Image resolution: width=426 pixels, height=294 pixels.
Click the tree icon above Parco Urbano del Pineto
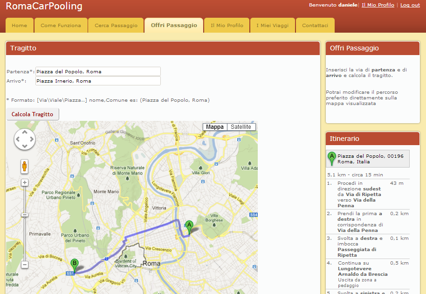[x=75, y=231]
